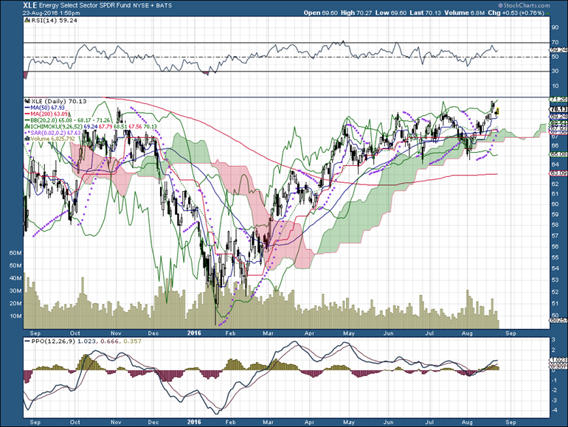Click the blue MA(50) line swatch

tap(27, 108)
